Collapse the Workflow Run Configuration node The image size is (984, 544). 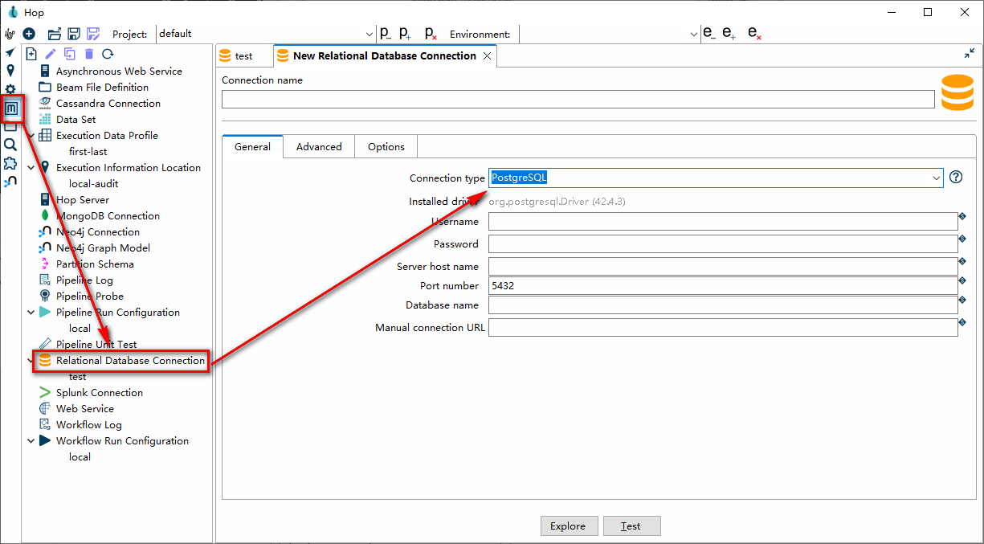31,441
